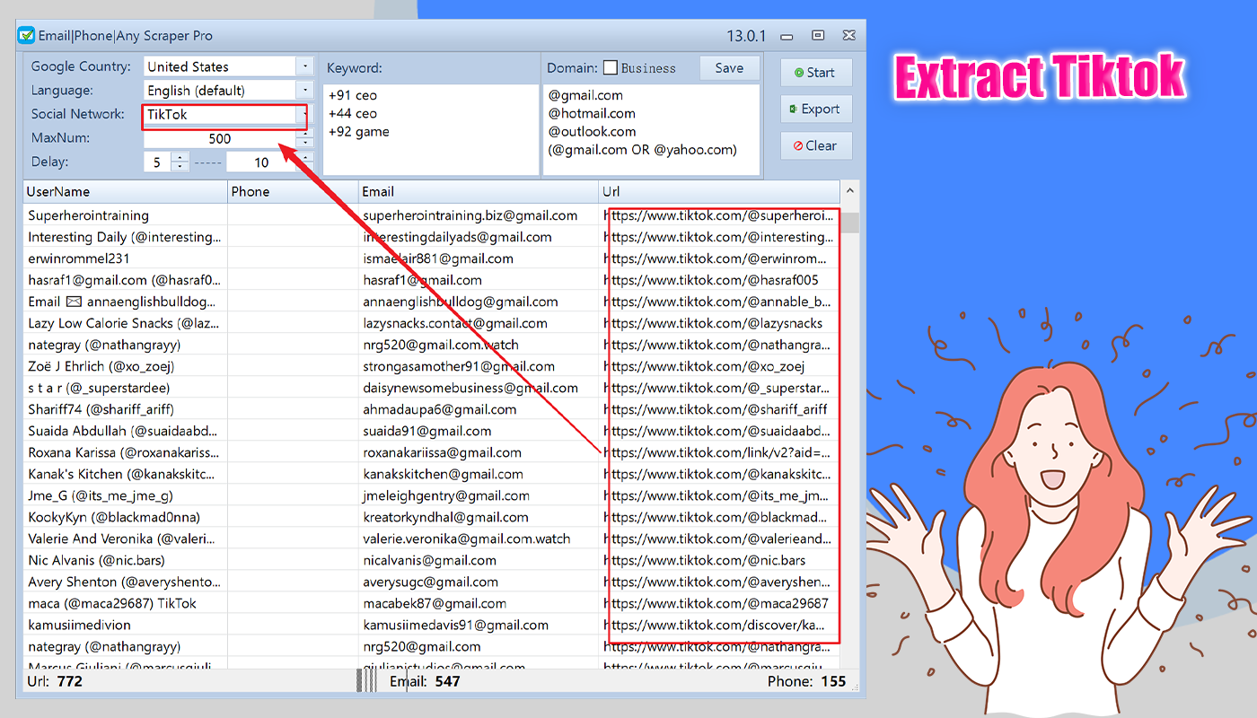The width and height of the screenshot is (1257, 718).
Task: Select the 'Superherointraining' username row
Action: (88, 215)
